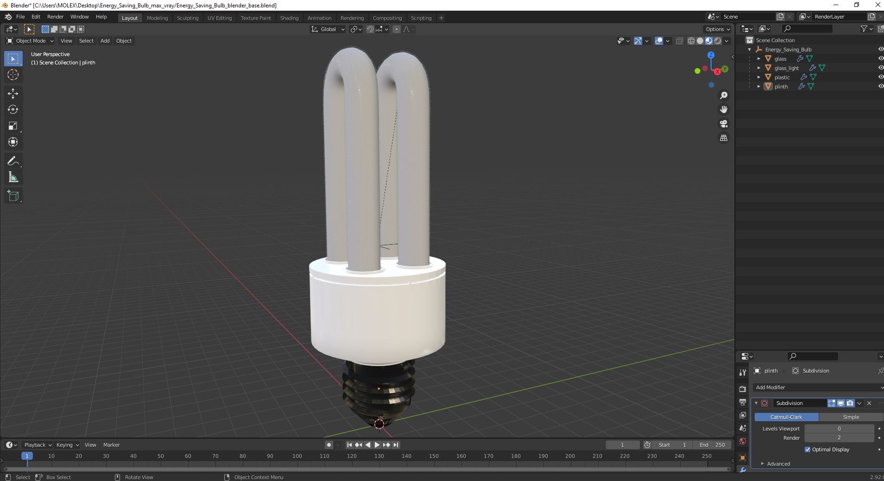
Task: Click the pan view hand icon
Action: coord(723,109)
